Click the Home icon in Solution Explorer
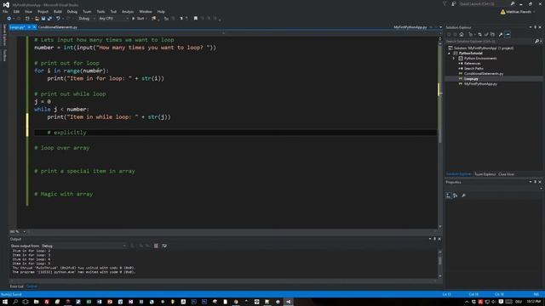This screenshot has height=306, width=545. pos(462,34)
